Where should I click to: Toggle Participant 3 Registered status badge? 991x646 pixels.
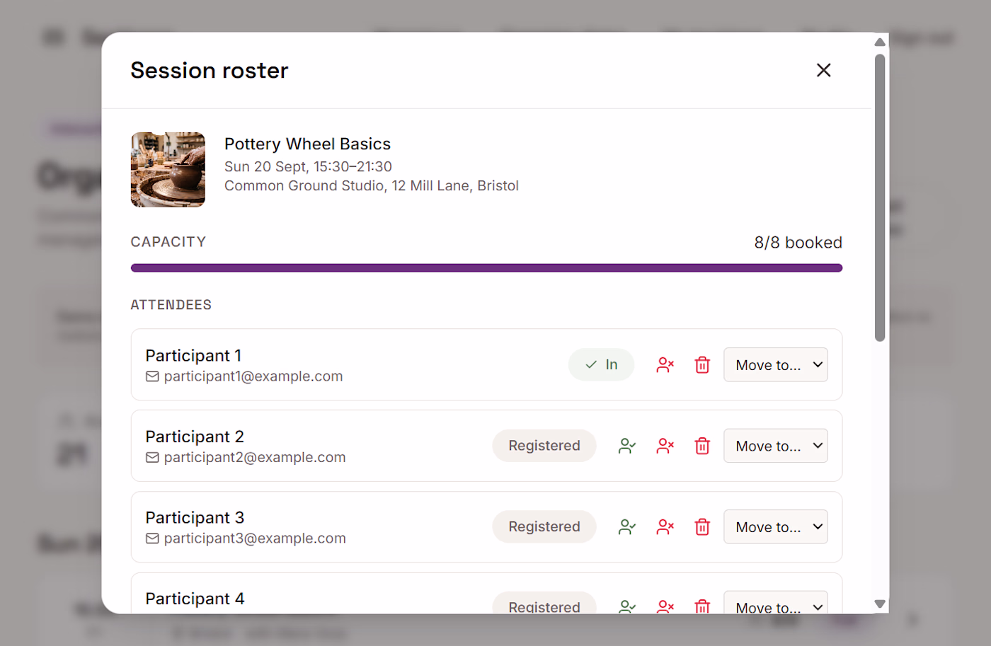[544, 527]
